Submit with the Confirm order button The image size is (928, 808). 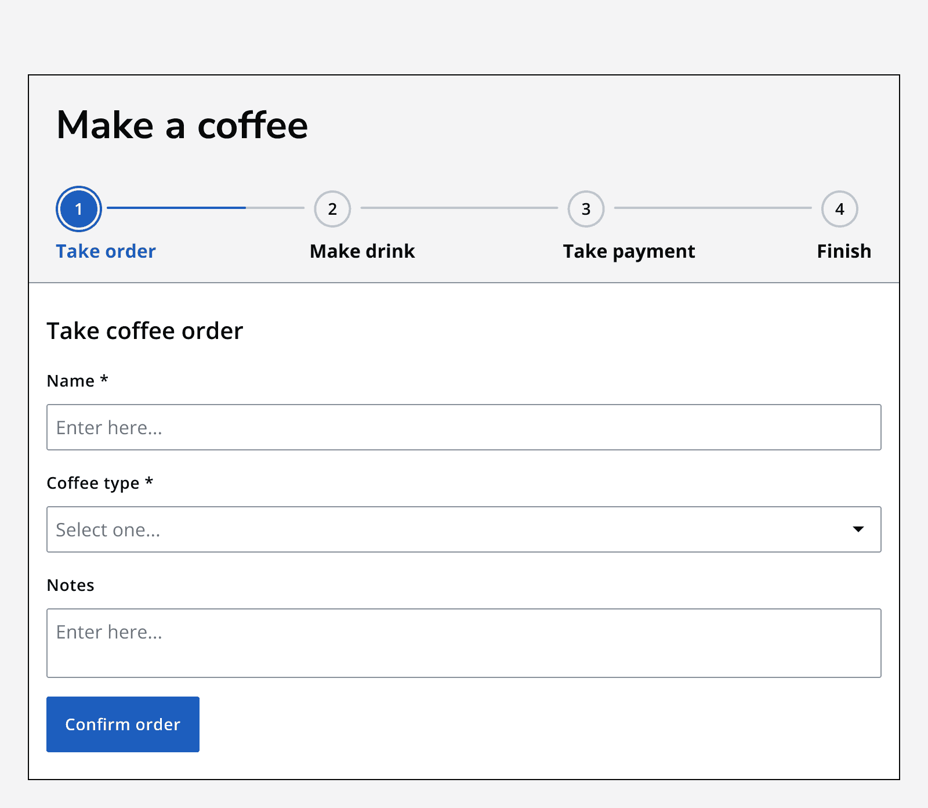coord(123,724)
